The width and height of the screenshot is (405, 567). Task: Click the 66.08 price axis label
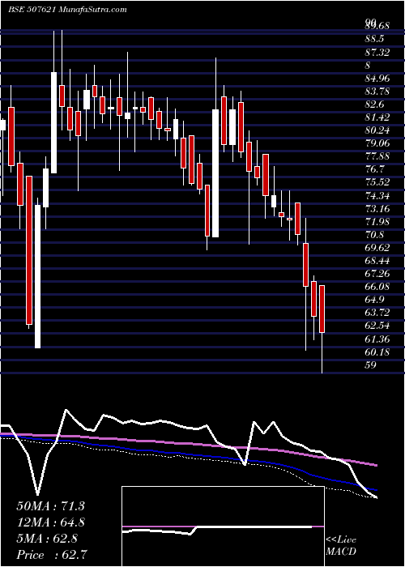377,287
